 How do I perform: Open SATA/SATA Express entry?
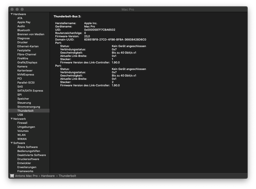point(30,91)
